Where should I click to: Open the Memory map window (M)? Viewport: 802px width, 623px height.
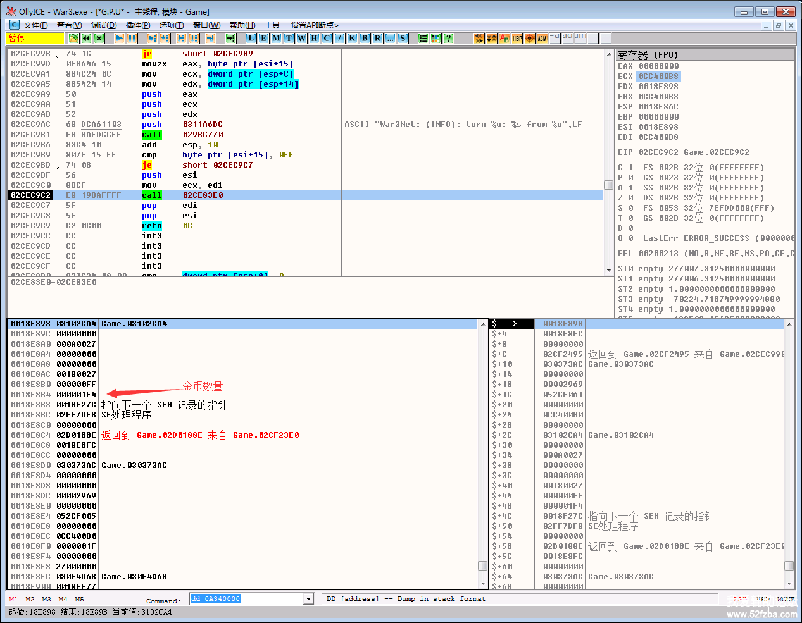click(x=277, y=38)
